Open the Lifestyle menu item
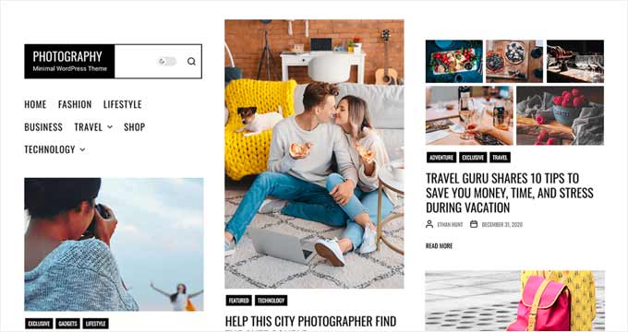Image resolution: width=628 pixels, height=332 pixels. pos(123,104)
